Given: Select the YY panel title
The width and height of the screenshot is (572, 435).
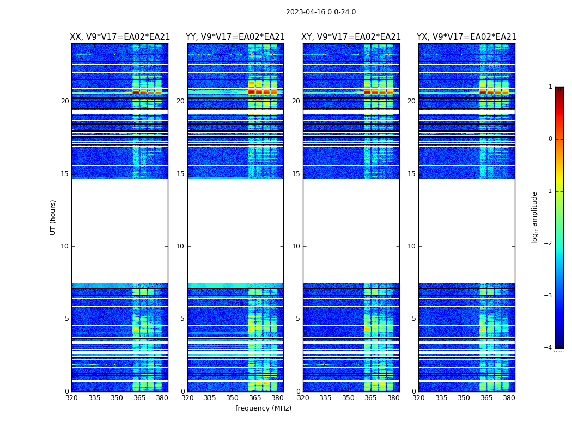Looking at the screenshot, I should (x=235, y=37).
